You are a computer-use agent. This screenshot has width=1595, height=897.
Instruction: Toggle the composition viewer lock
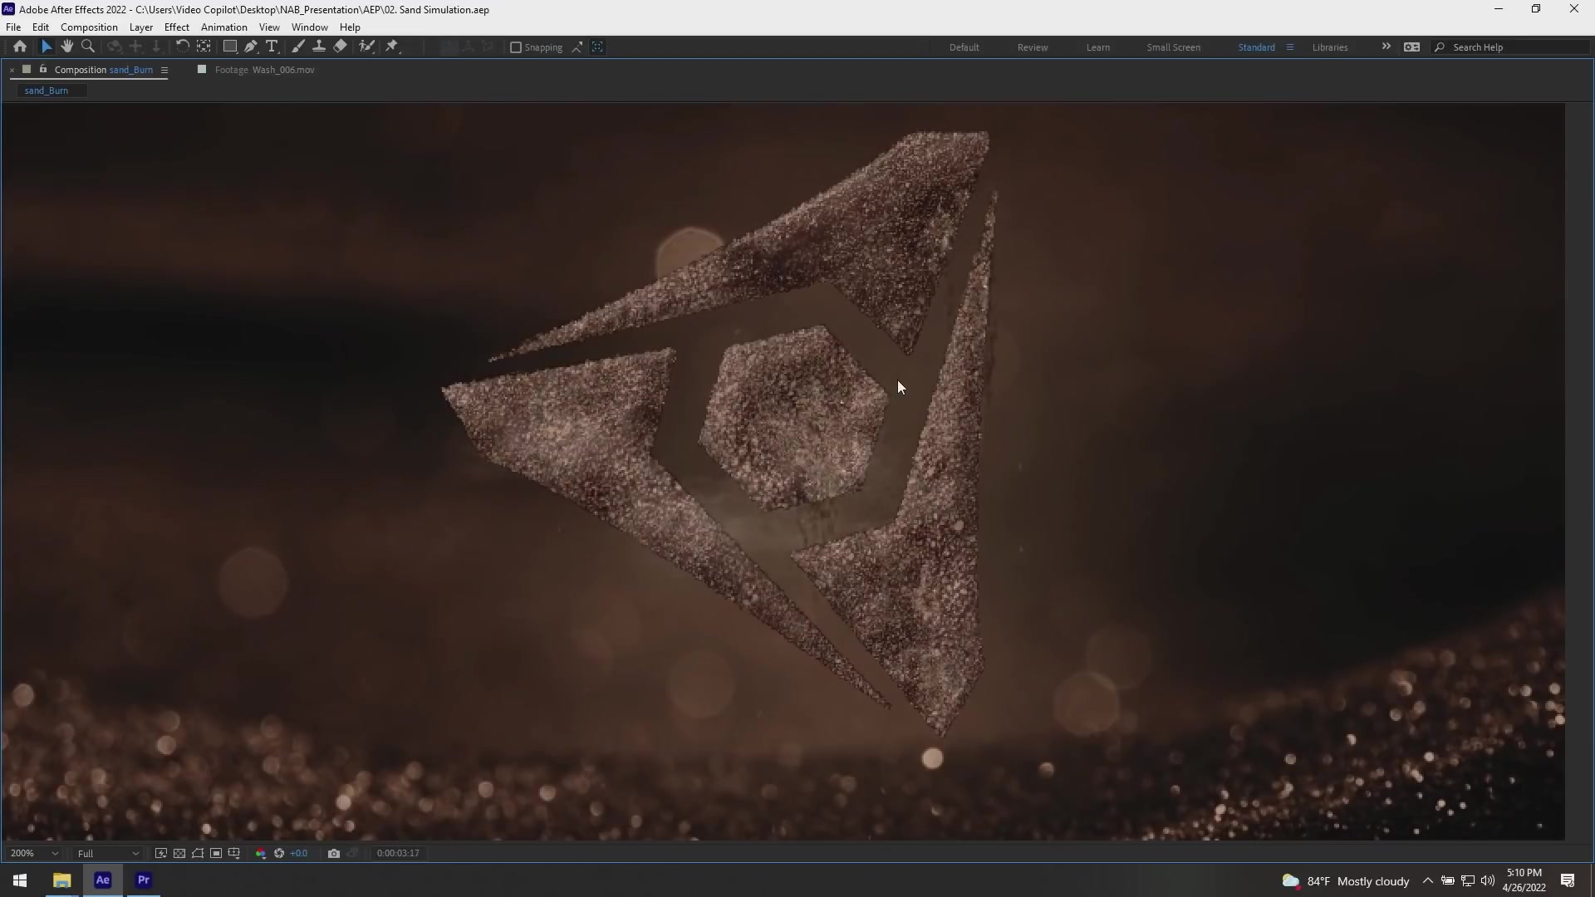43,70
